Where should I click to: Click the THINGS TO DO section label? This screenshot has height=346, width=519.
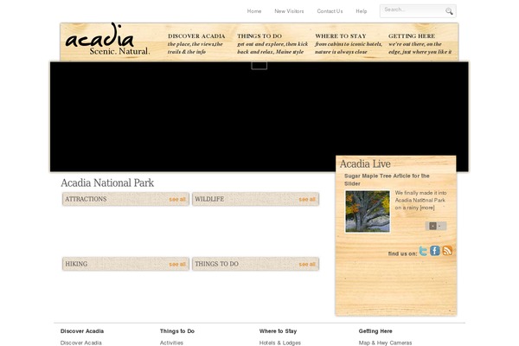tap(216, 264)
